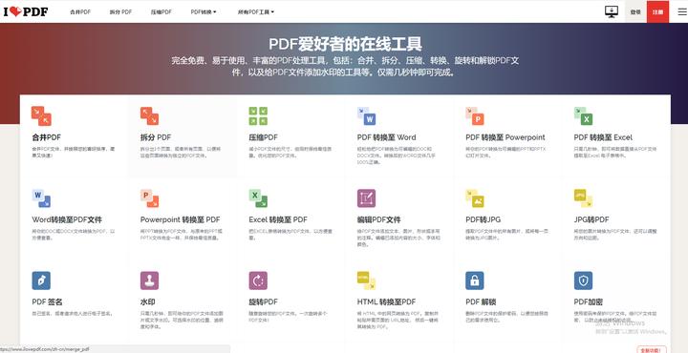Select the PDF转JPG icon
Viewport: 688px width, 353px height.
coord(475,198)
